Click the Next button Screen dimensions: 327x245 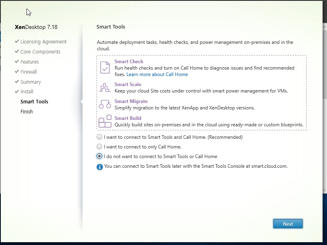click(x=288, y=224)
